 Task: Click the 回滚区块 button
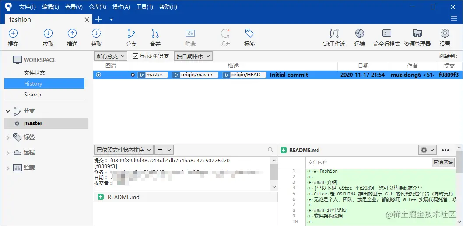[x=443, y=162]
